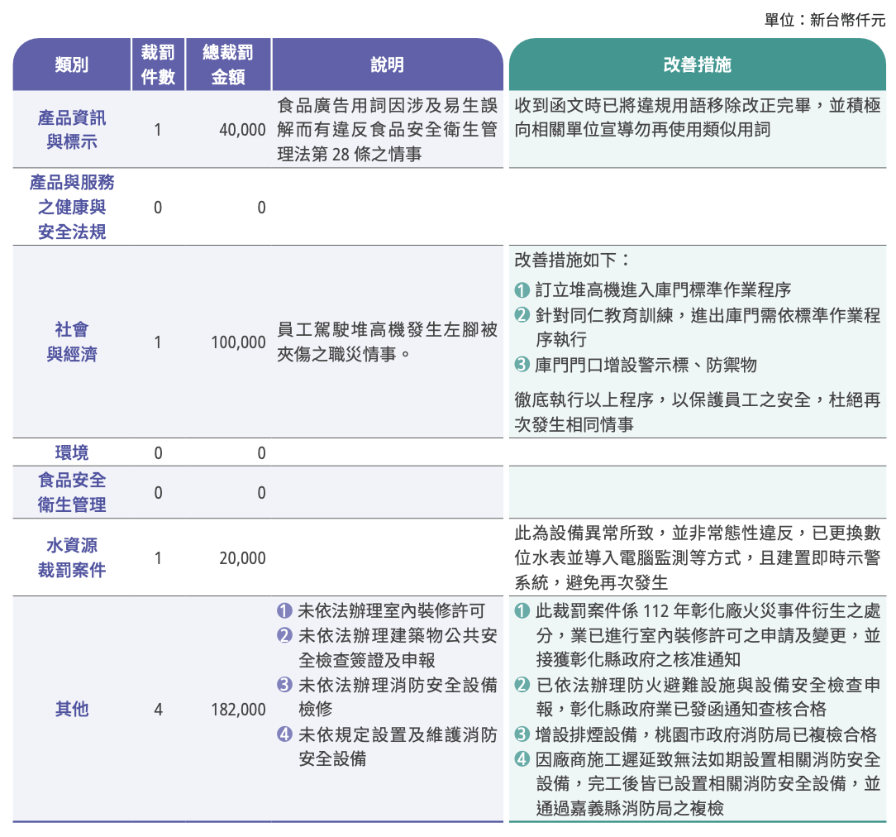The height and width of the screenshot is (837, 896).
Task: Select the 說明 column header
Action: click(387, 65)
